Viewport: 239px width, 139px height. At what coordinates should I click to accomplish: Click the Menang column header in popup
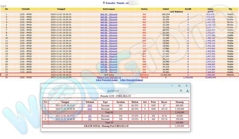click(179, 102)
